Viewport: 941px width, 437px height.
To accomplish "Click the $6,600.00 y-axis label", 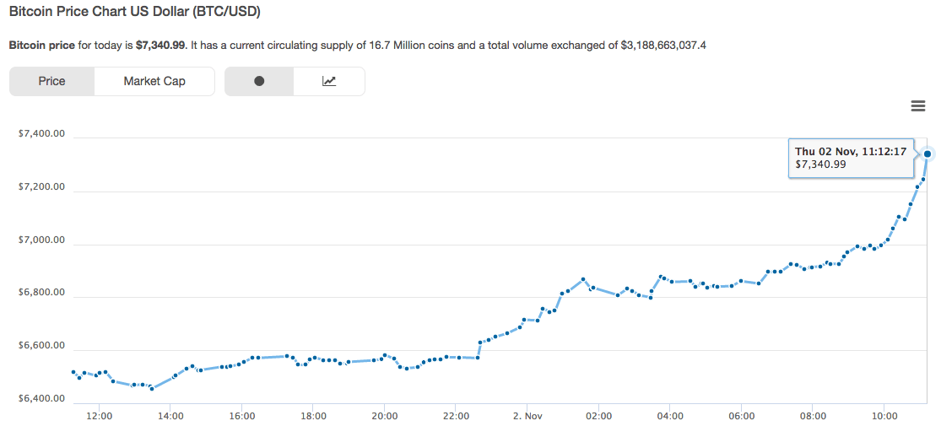I will pyautogui.click(x=42, y=346).
